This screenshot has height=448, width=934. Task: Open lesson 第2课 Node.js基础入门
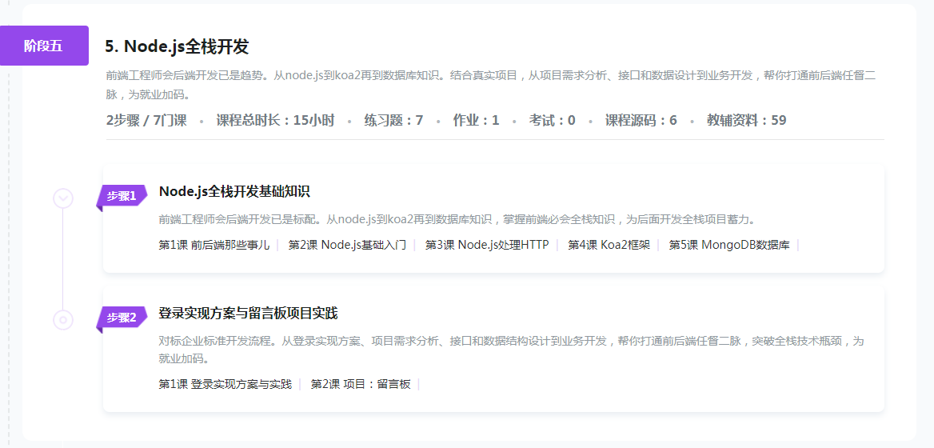[347, 245]
